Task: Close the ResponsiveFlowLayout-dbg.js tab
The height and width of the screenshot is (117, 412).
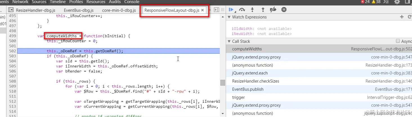Action: pyautogui.click(x=202, y=10)
